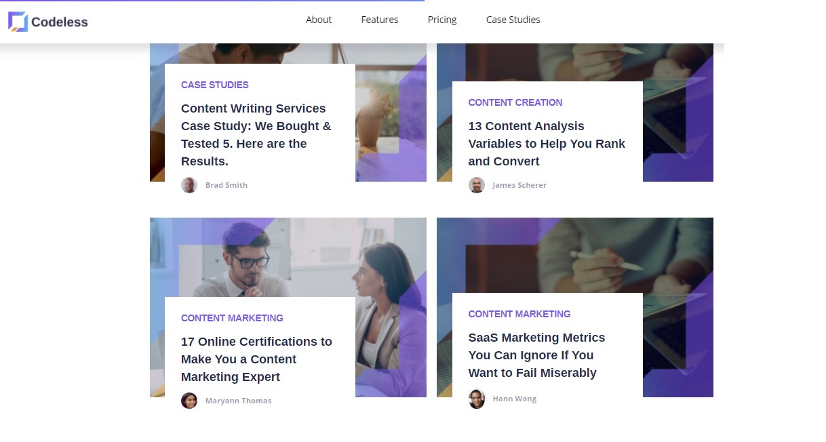Open the Features menu item
The width and height of the screenshot is (826, 442).
[x=380, y=20]
